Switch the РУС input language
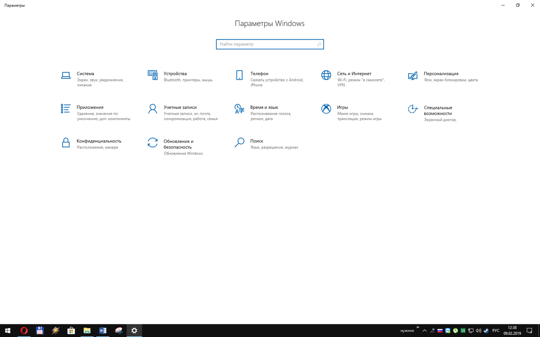 [x=496, y=331]
